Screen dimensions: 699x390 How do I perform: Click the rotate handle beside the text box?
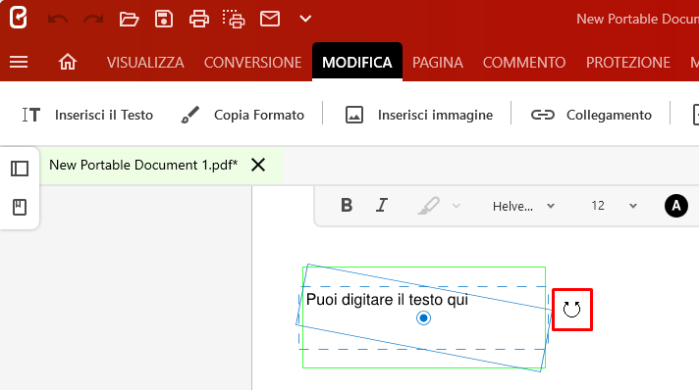(572, 309)
